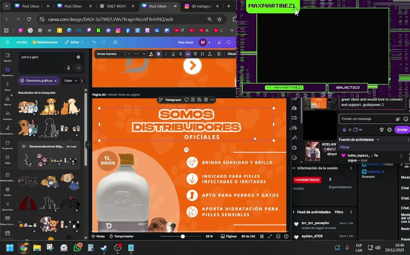Image resolution: width=410 pixels, height=255 pixels.
Task: Open the Marca panel in Canva sidebar
Action: (x=7, y=101)
